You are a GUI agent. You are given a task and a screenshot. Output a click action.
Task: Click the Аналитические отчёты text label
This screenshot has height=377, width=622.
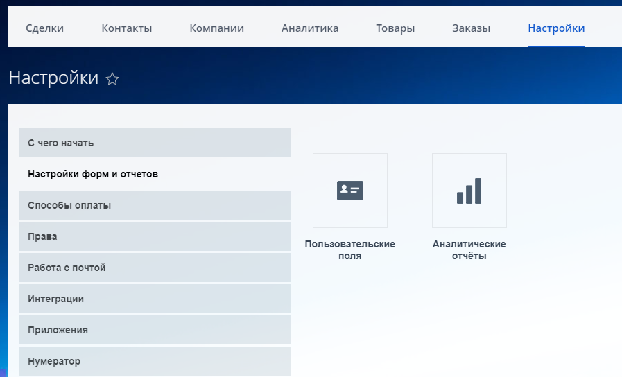click(469, 250)
